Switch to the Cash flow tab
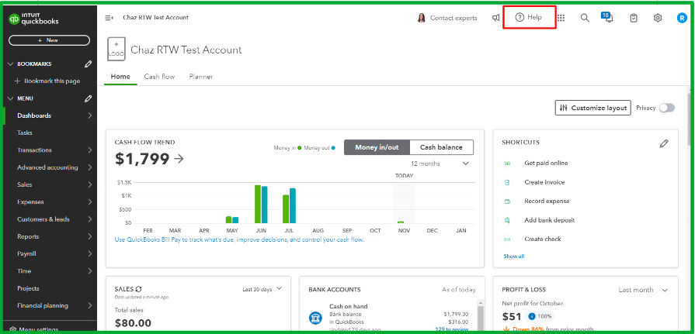 click(x=159, y=77)
